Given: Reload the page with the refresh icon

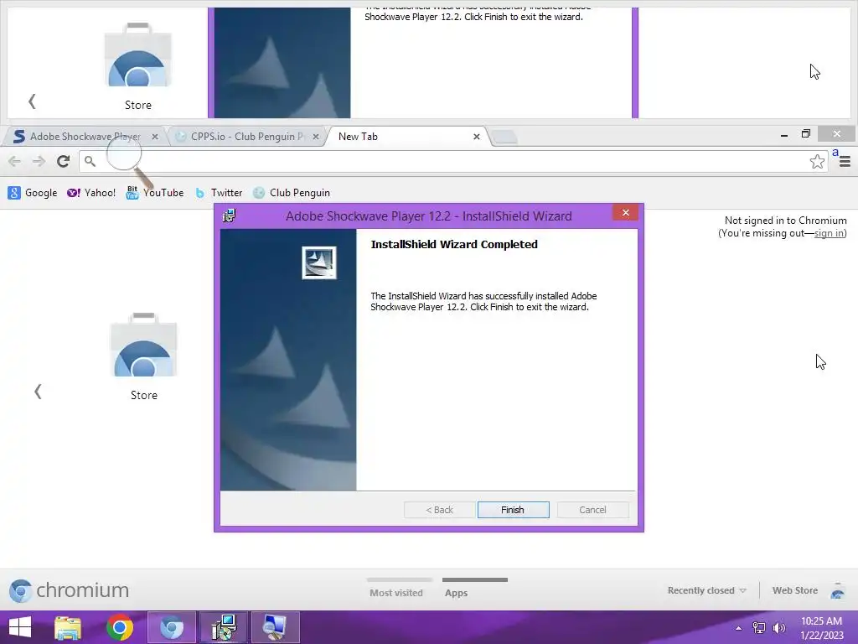Looking at the screenshot, I should point(63,161).
